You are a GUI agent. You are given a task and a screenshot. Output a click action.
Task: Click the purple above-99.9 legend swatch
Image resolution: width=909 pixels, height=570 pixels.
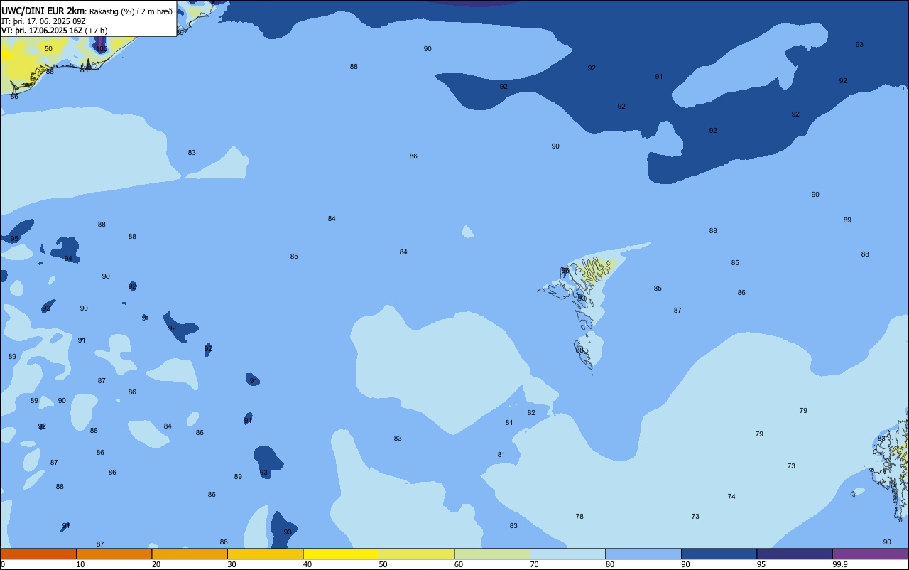point(870,554)
